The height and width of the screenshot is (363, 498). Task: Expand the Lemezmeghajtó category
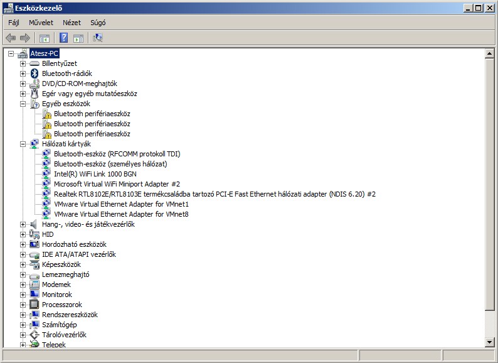pyautogui.click(x=23, y=274)
